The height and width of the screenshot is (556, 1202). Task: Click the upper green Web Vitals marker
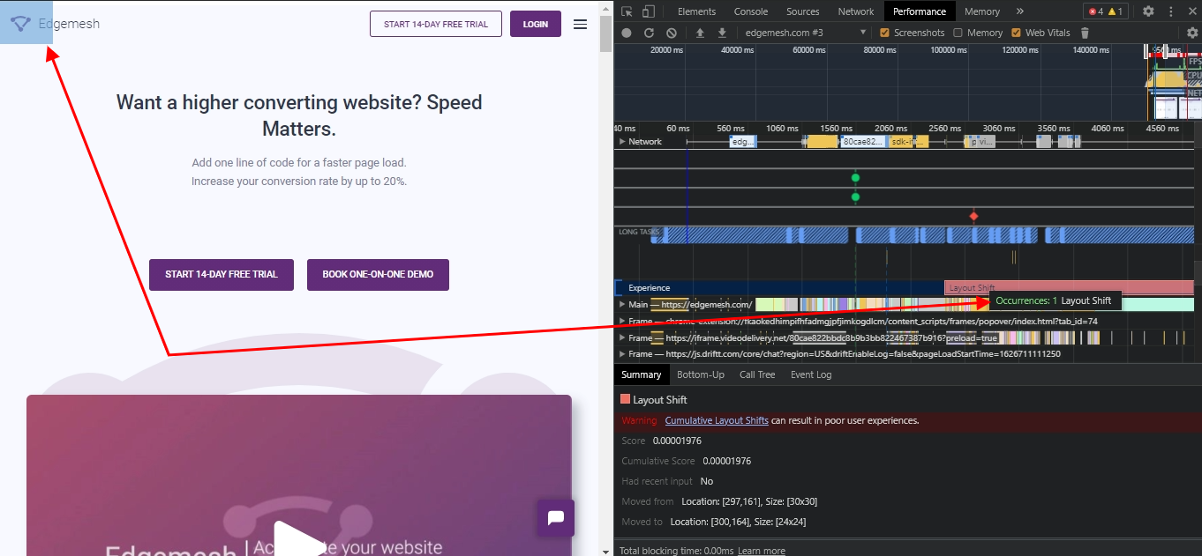coord(855,177)
